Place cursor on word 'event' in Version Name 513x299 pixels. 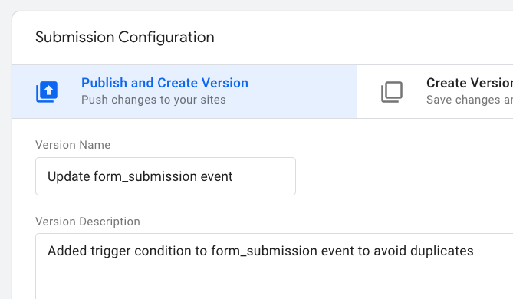[216, 176]
